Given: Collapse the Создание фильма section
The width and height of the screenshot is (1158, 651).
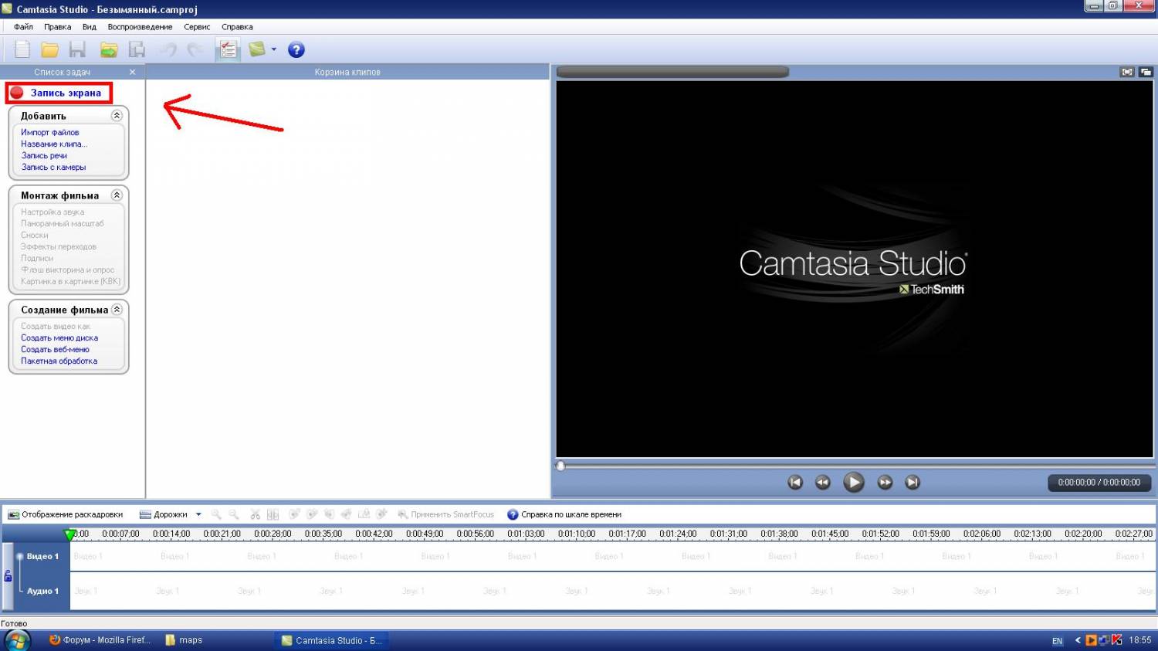Looking at the screenshot, I should tap(117, 310).
